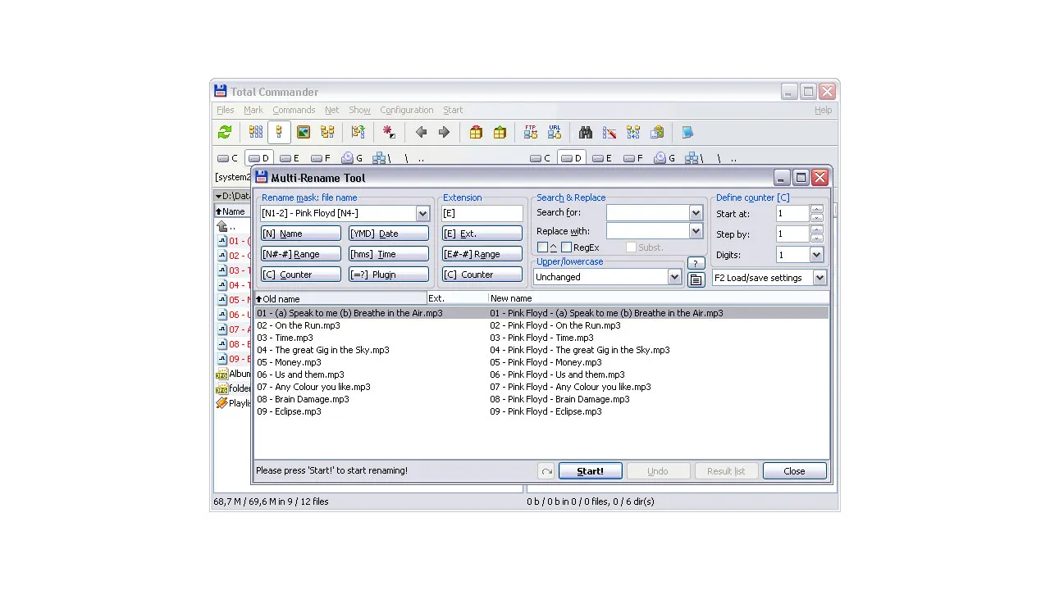
Task: Click the Multi-Rename Tool toolbar icon
Action: [x=609, y=133]
